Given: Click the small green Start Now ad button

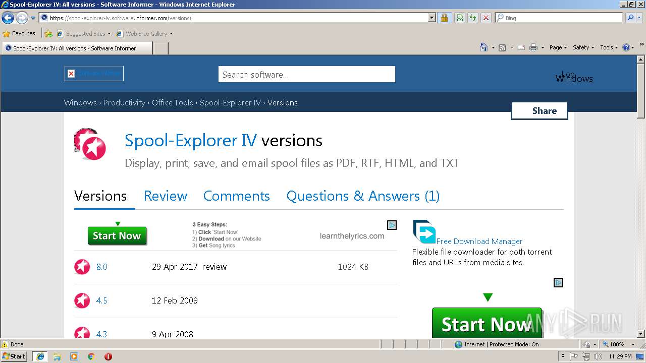Looking at the screenshot, I should click(x=117, y=236).
